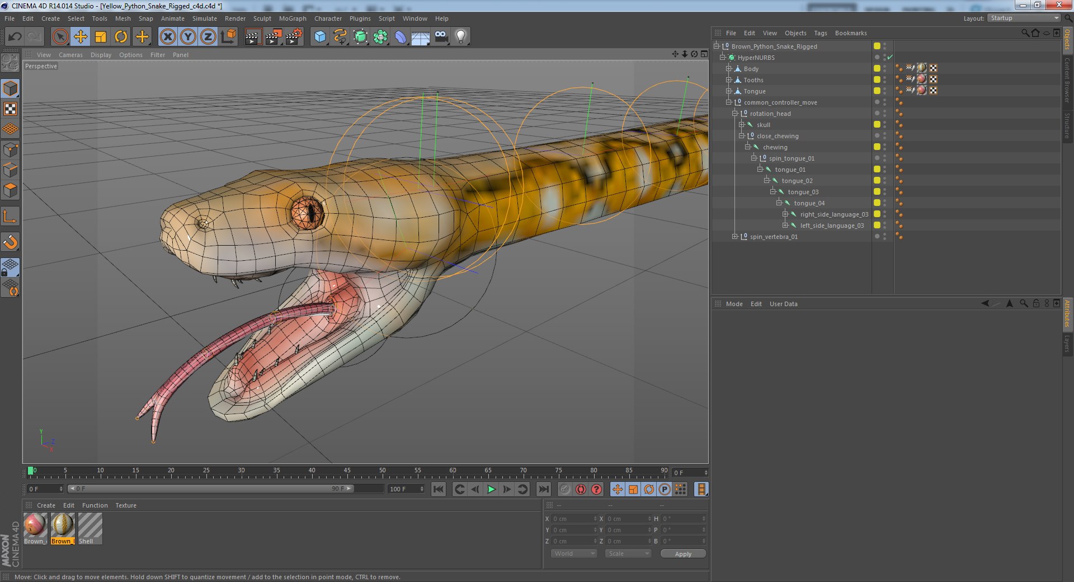Select the Live Selection tool

click(60, 37)
